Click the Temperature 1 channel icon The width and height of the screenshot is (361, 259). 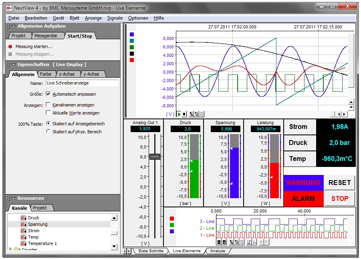pyautogui.click(x=23, y=243)
